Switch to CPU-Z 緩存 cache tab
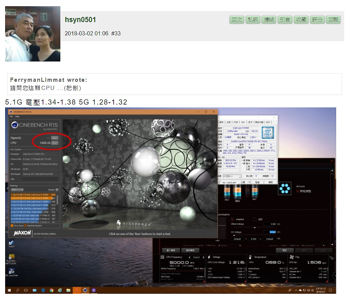Image resolution: width=349 pixels, height=300 pixels. 221,122
